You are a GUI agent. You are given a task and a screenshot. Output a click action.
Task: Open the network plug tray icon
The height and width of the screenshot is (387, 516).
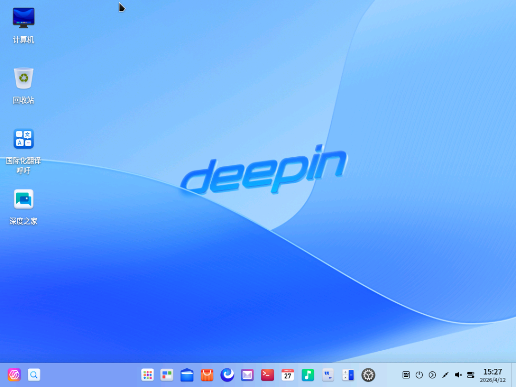click(445, 375)
